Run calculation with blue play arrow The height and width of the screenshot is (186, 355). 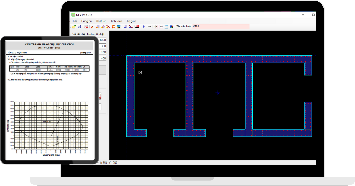coord(144,27)
